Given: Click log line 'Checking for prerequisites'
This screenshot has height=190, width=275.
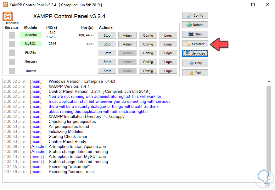Looking at the screenshot, I should point(72,121).
